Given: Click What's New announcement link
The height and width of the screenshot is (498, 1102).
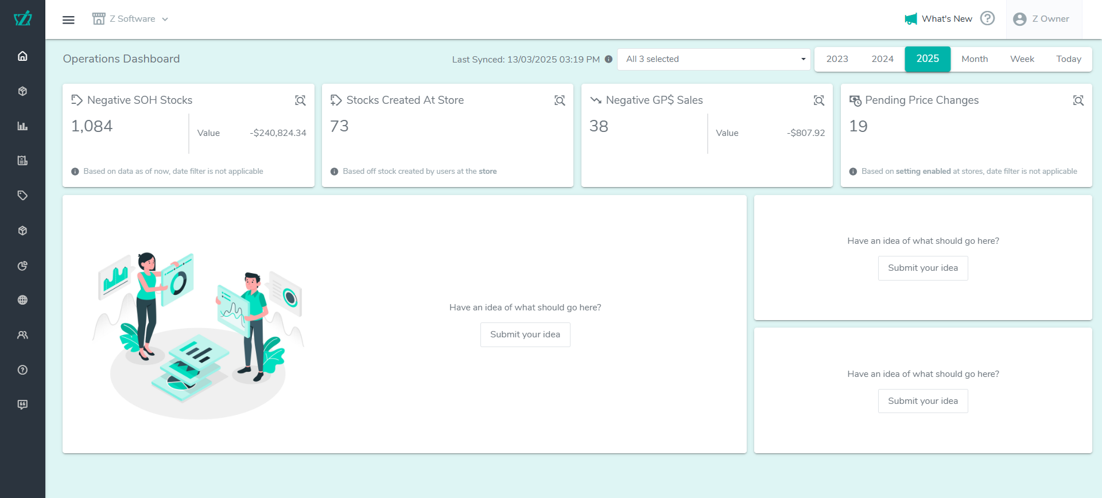Looking at the screenshot, I should click(x=939, y=19).
